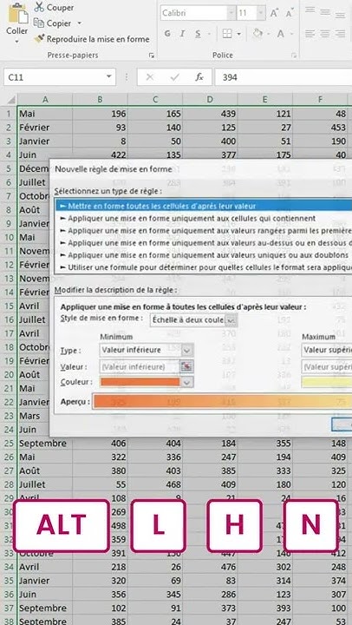
Task: Toggle italic formatting (I)
Action: [182, 34]
